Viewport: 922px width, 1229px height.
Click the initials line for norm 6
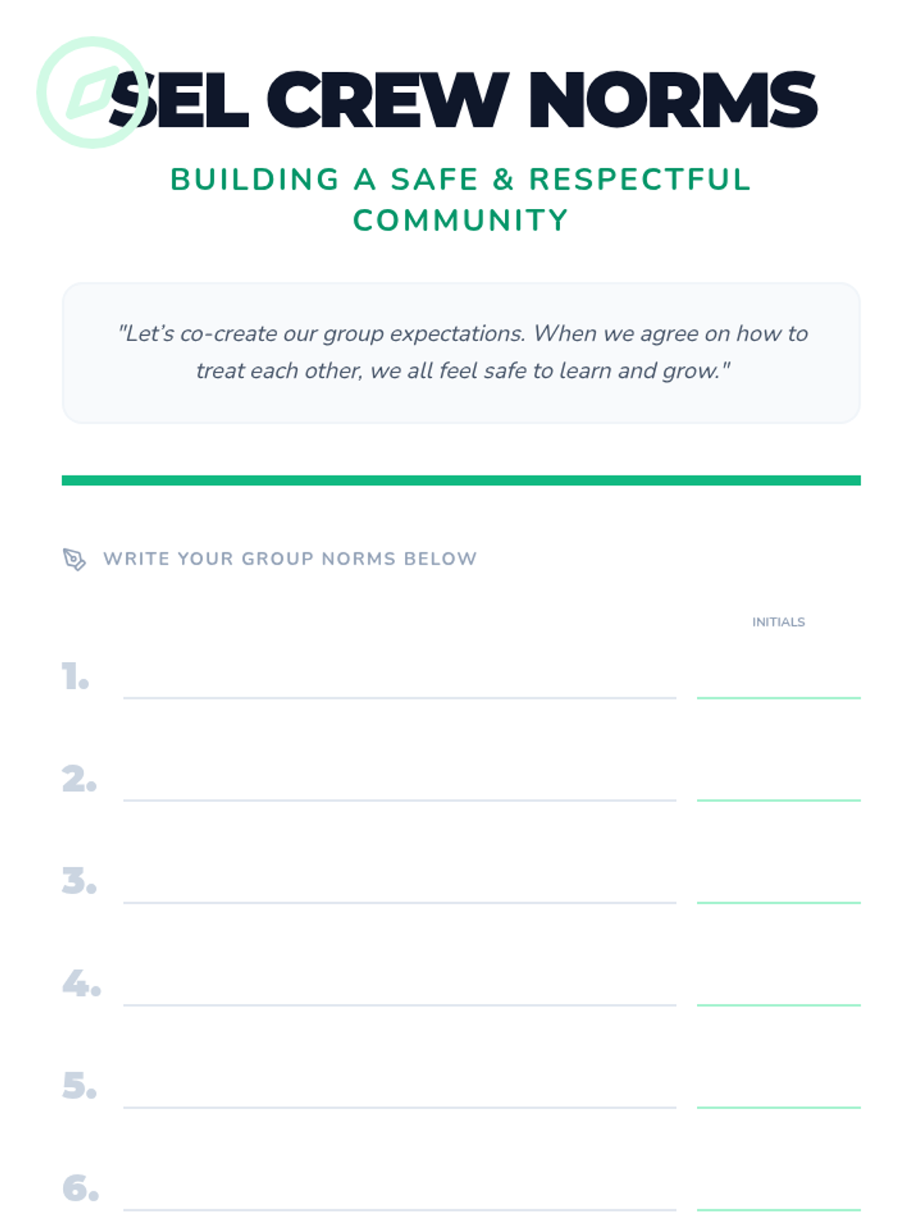point(778,1207)
